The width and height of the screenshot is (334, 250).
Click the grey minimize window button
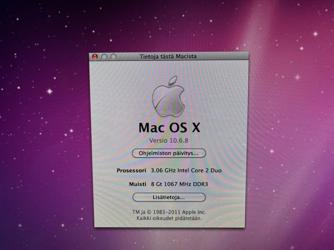(104, 57)
